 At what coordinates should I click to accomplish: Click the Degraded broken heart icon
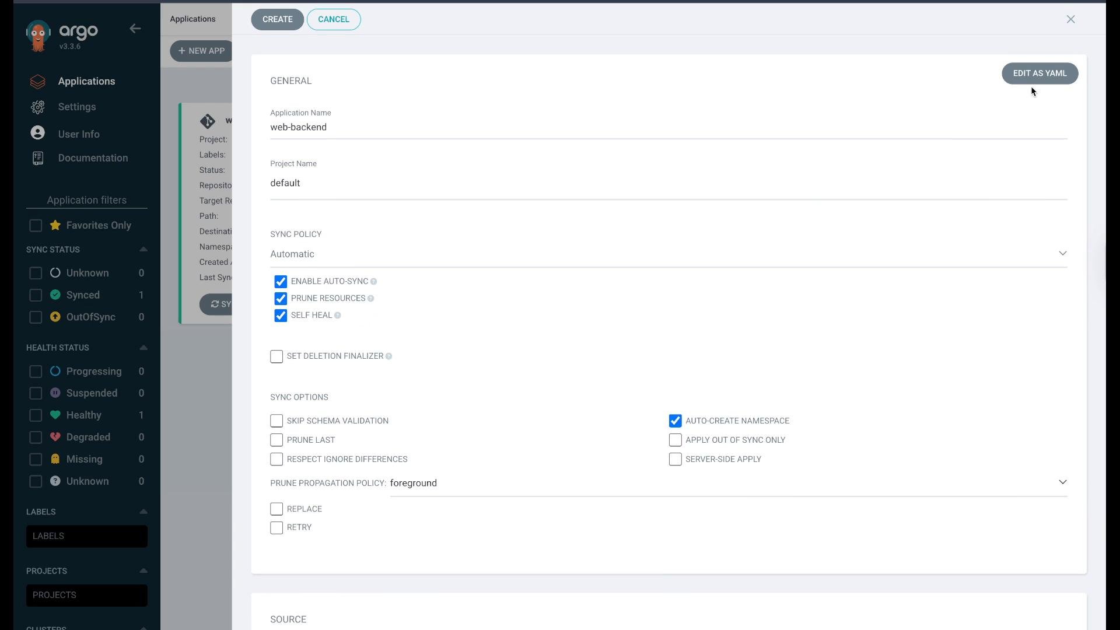click(55, 437)
